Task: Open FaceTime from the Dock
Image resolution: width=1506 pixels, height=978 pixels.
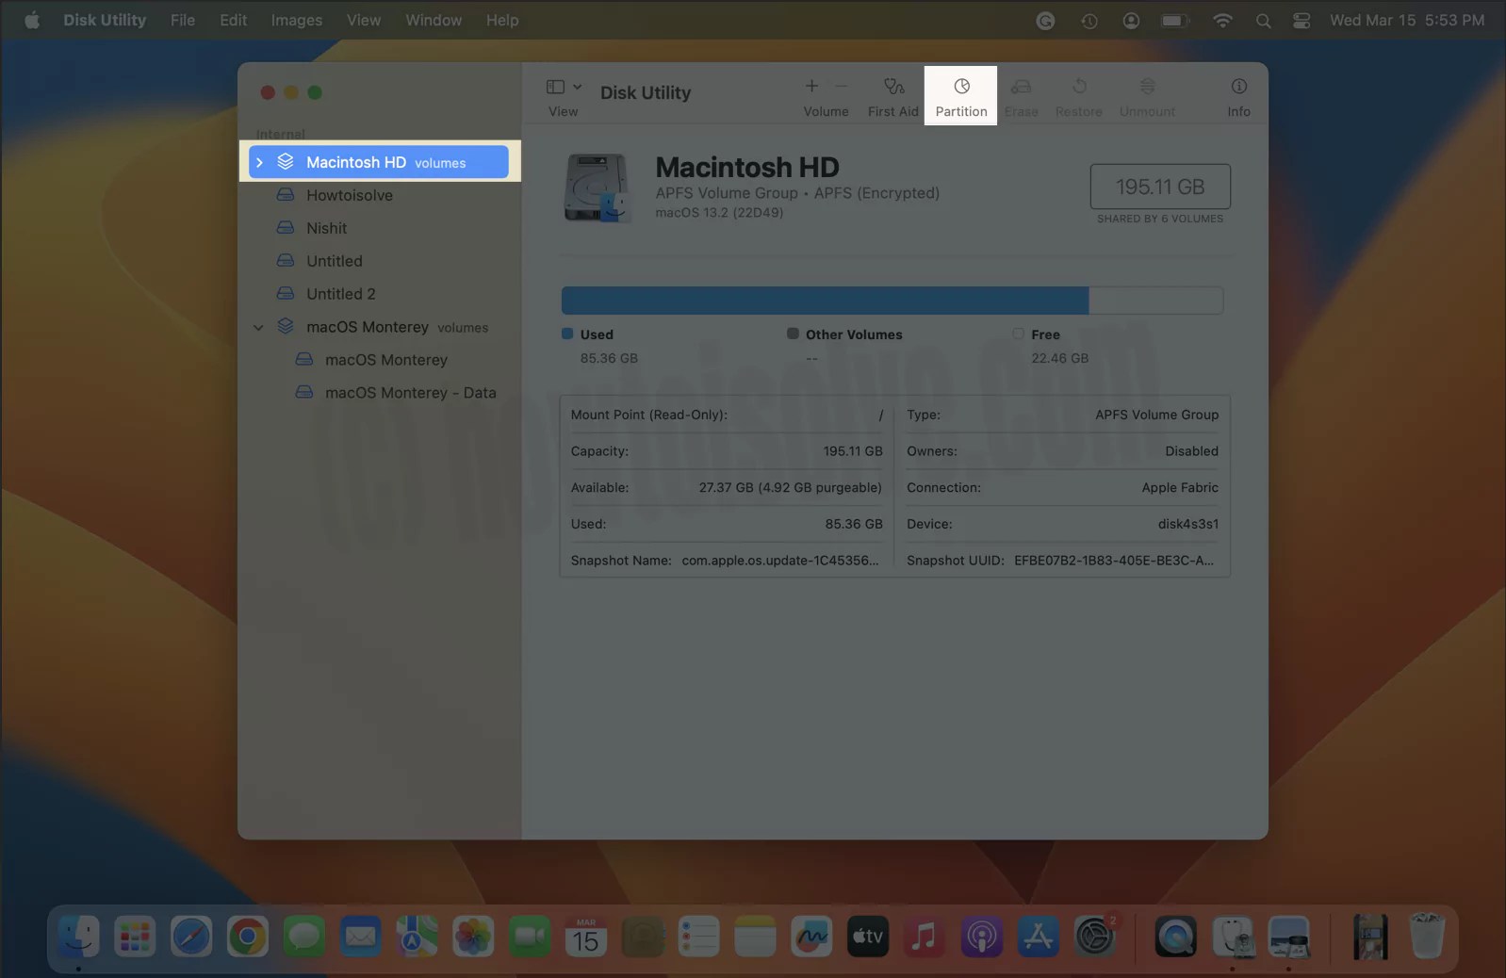Action: point(530,937)
